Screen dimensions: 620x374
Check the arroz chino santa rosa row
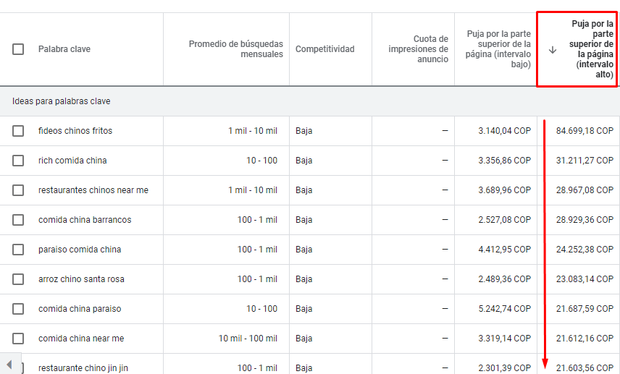coord(18,279)
